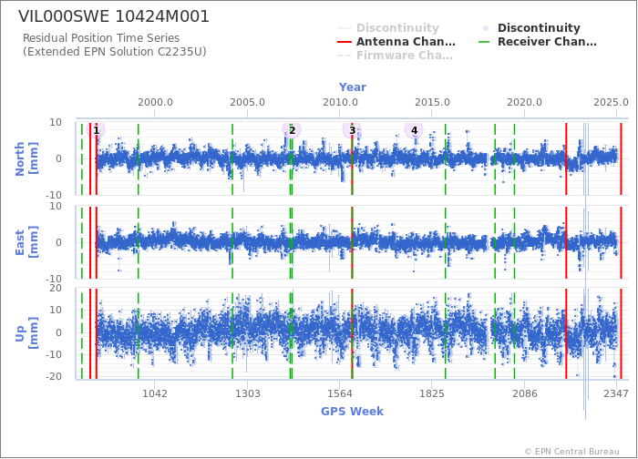
Task: Click the green Receiver Change legend line
Action: coord(484,42)
